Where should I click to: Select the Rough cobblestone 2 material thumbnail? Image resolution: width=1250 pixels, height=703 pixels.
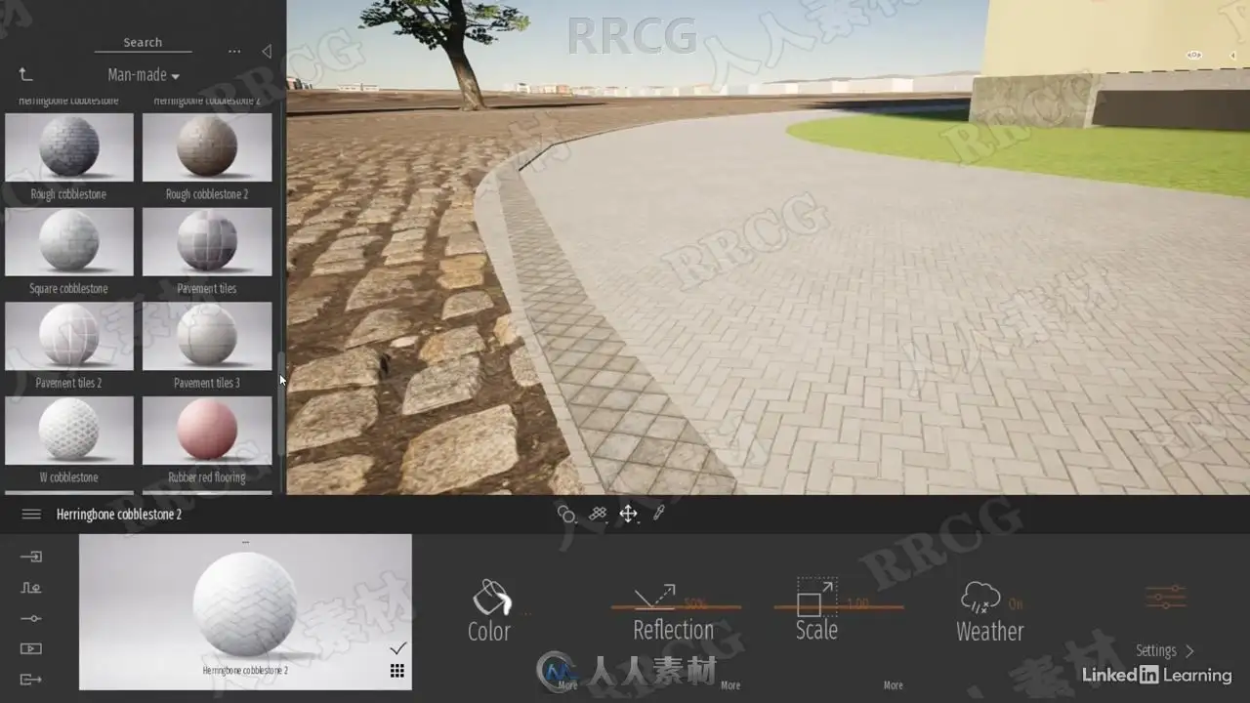coord(207,147)
